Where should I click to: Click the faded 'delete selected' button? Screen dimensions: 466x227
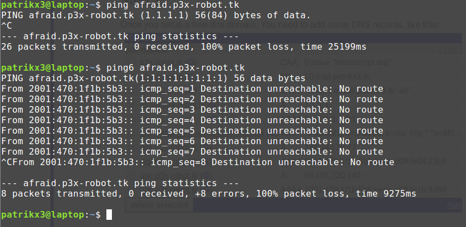tap(159, 205)
